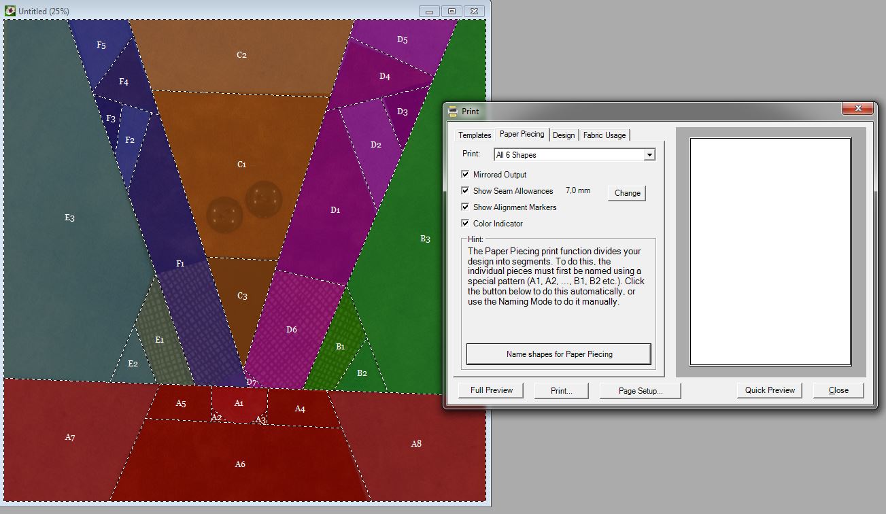The width and height of the screenshot is (886, 514).
Task: Click Name shapes for Paper Piecing
Action: 558,354
